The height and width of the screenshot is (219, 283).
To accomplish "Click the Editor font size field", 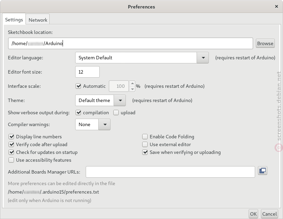I will 87,72.
